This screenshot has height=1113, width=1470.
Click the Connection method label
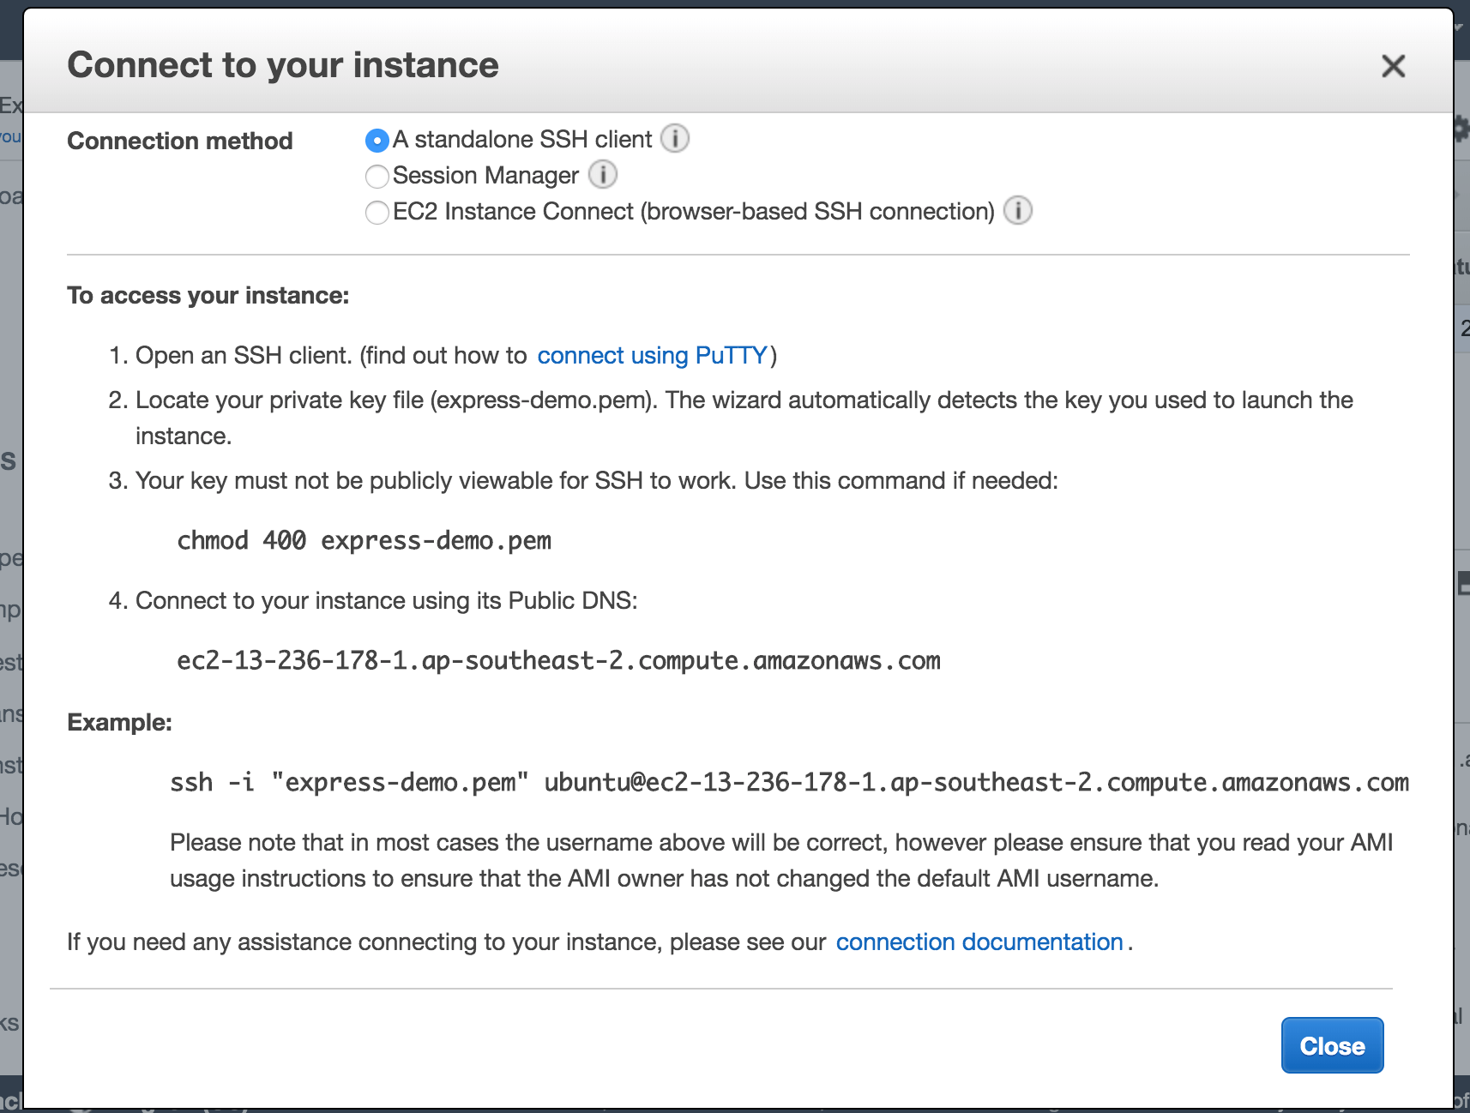(x=180, y=141)
